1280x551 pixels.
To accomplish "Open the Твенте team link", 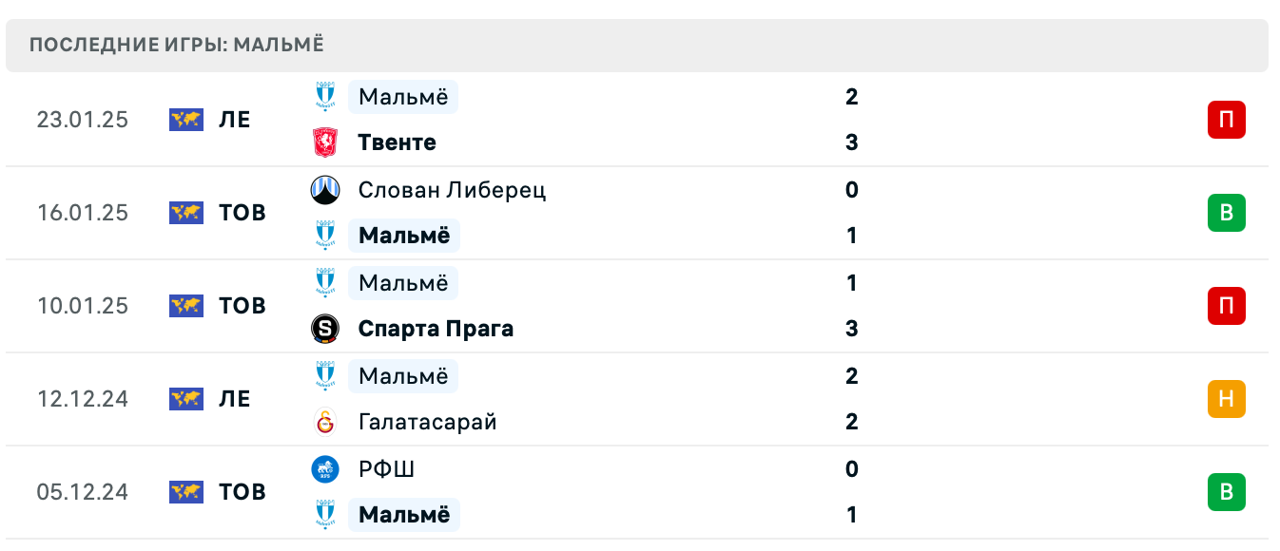I will (396, 142).
